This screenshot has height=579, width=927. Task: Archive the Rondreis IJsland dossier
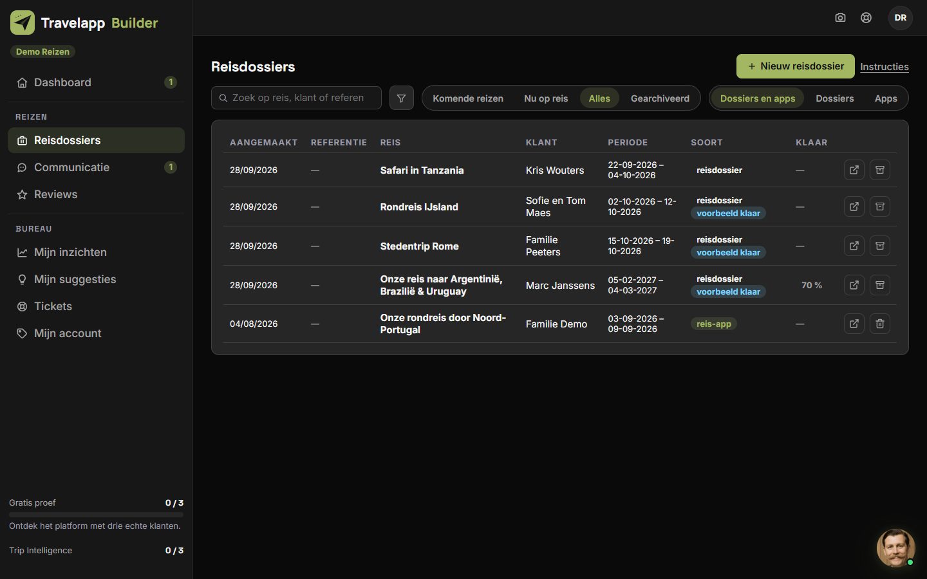880,207
